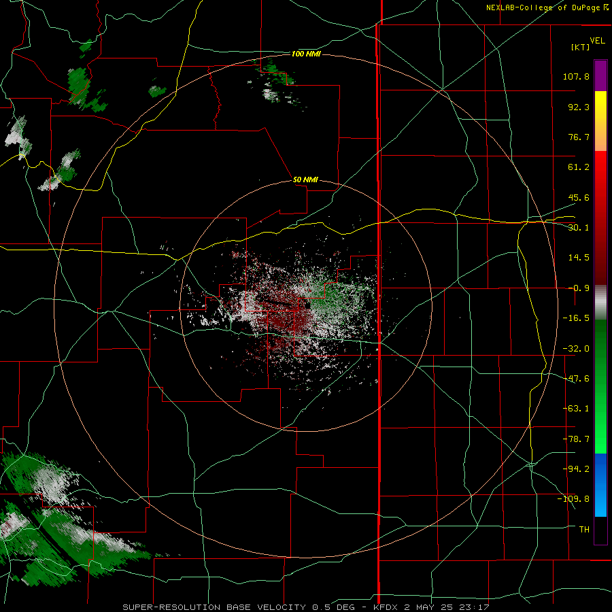Click the yellow-orange segment of the color bar
This screenshot has height=612, width=612.
600,121
